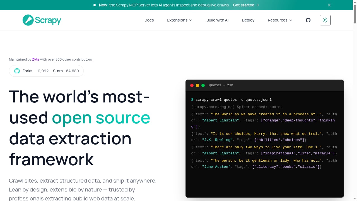357x201 pixels.
Task: Go to the Deploy page
Action: coord(248,20)
